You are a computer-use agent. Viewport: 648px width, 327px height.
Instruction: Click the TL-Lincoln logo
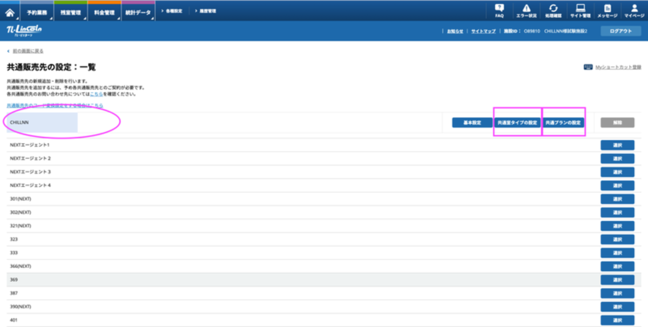tap(23, 31)
